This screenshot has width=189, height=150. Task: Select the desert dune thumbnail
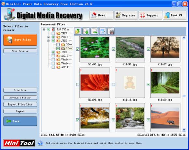[x=165, y=117]
